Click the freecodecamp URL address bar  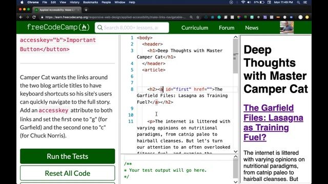115,17
